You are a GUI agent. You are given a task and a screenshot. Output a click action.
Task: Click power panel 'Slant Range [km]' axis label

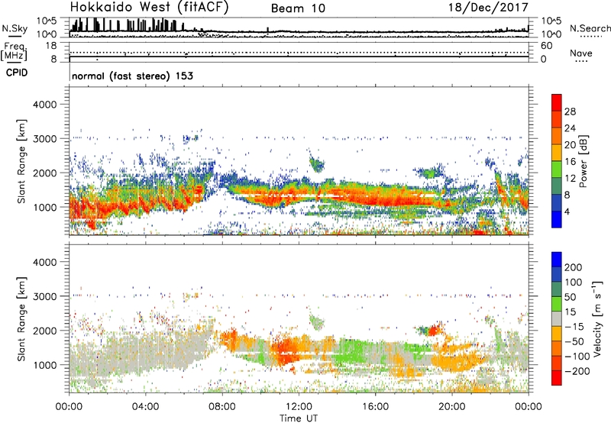pos(21,161)
